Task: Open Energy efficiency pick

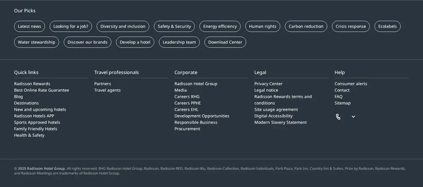Action: [x=220, y=26]
